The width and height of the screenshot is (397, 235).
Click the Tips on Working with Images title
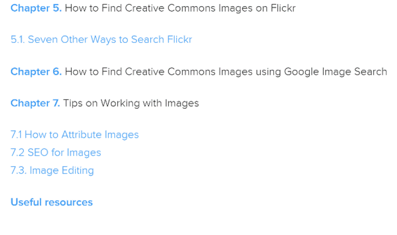click(131, 103)
